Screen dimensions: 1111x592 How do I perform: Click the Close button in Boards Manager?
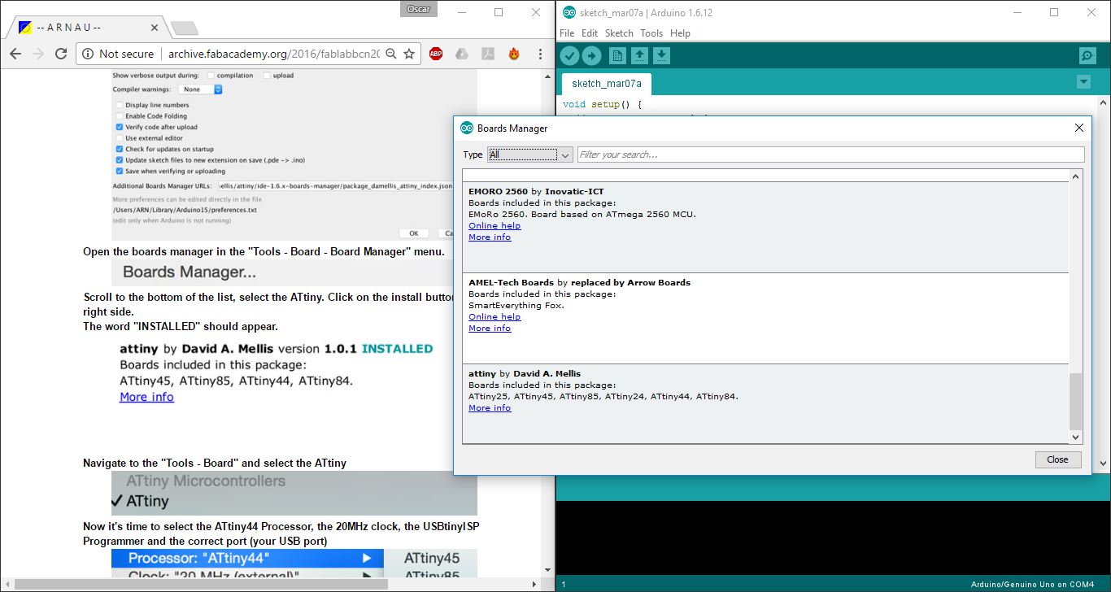[x=1058, y=459]
